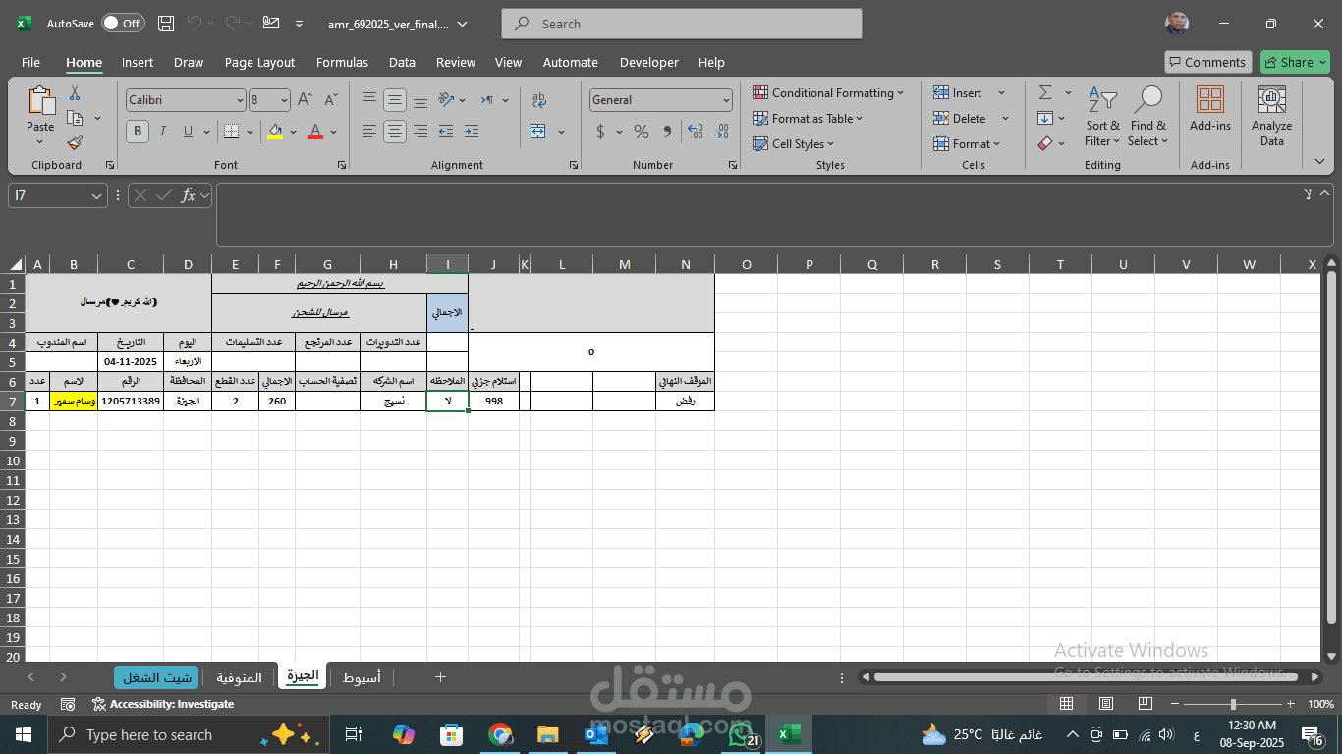Click Decrease Decimal icon
This screenshot has height=754, width=1342.
pos(722,132)
